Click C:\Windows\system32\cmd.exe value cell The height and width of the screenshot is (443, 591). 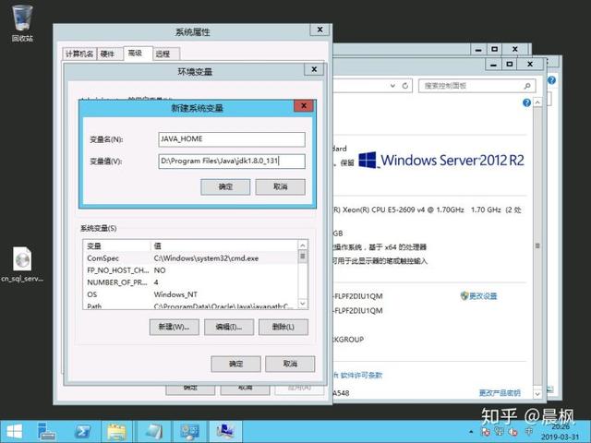click(x=206, y=258)
